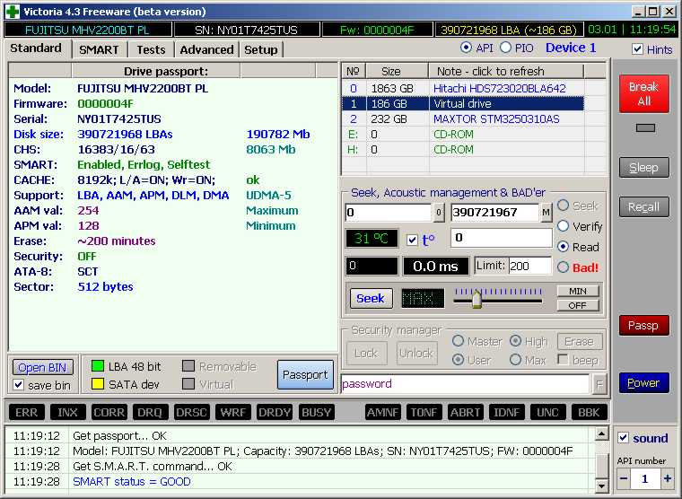682x499 pixels.
Task: Click the BUSY status indicator
Action: point(316,413)
